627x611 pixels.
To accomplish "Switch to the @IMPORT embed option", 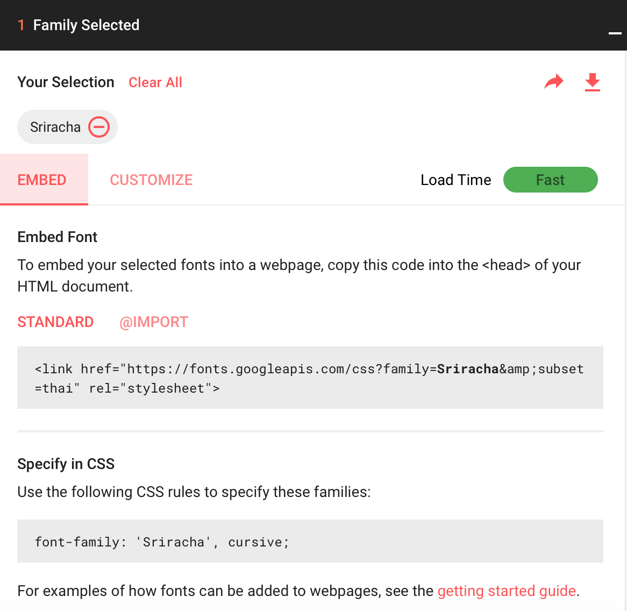I will point(154,322).
